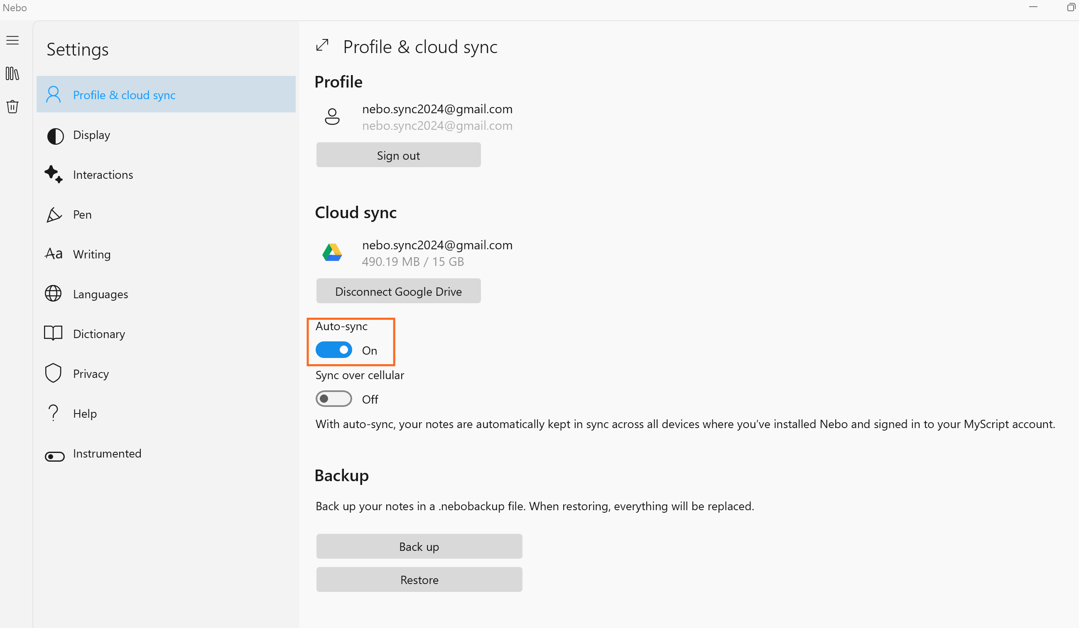
Task: Click the Back up button
Action: point(419,546)
